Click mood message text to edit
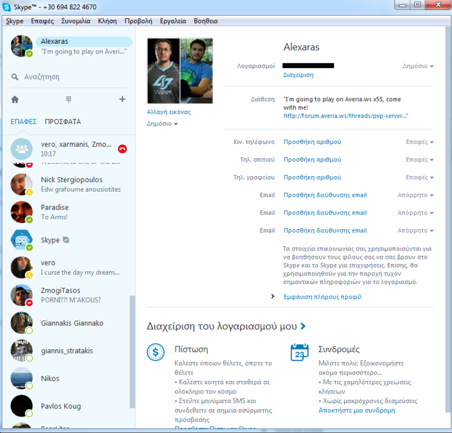452x433 pixels. click(342, 103)
